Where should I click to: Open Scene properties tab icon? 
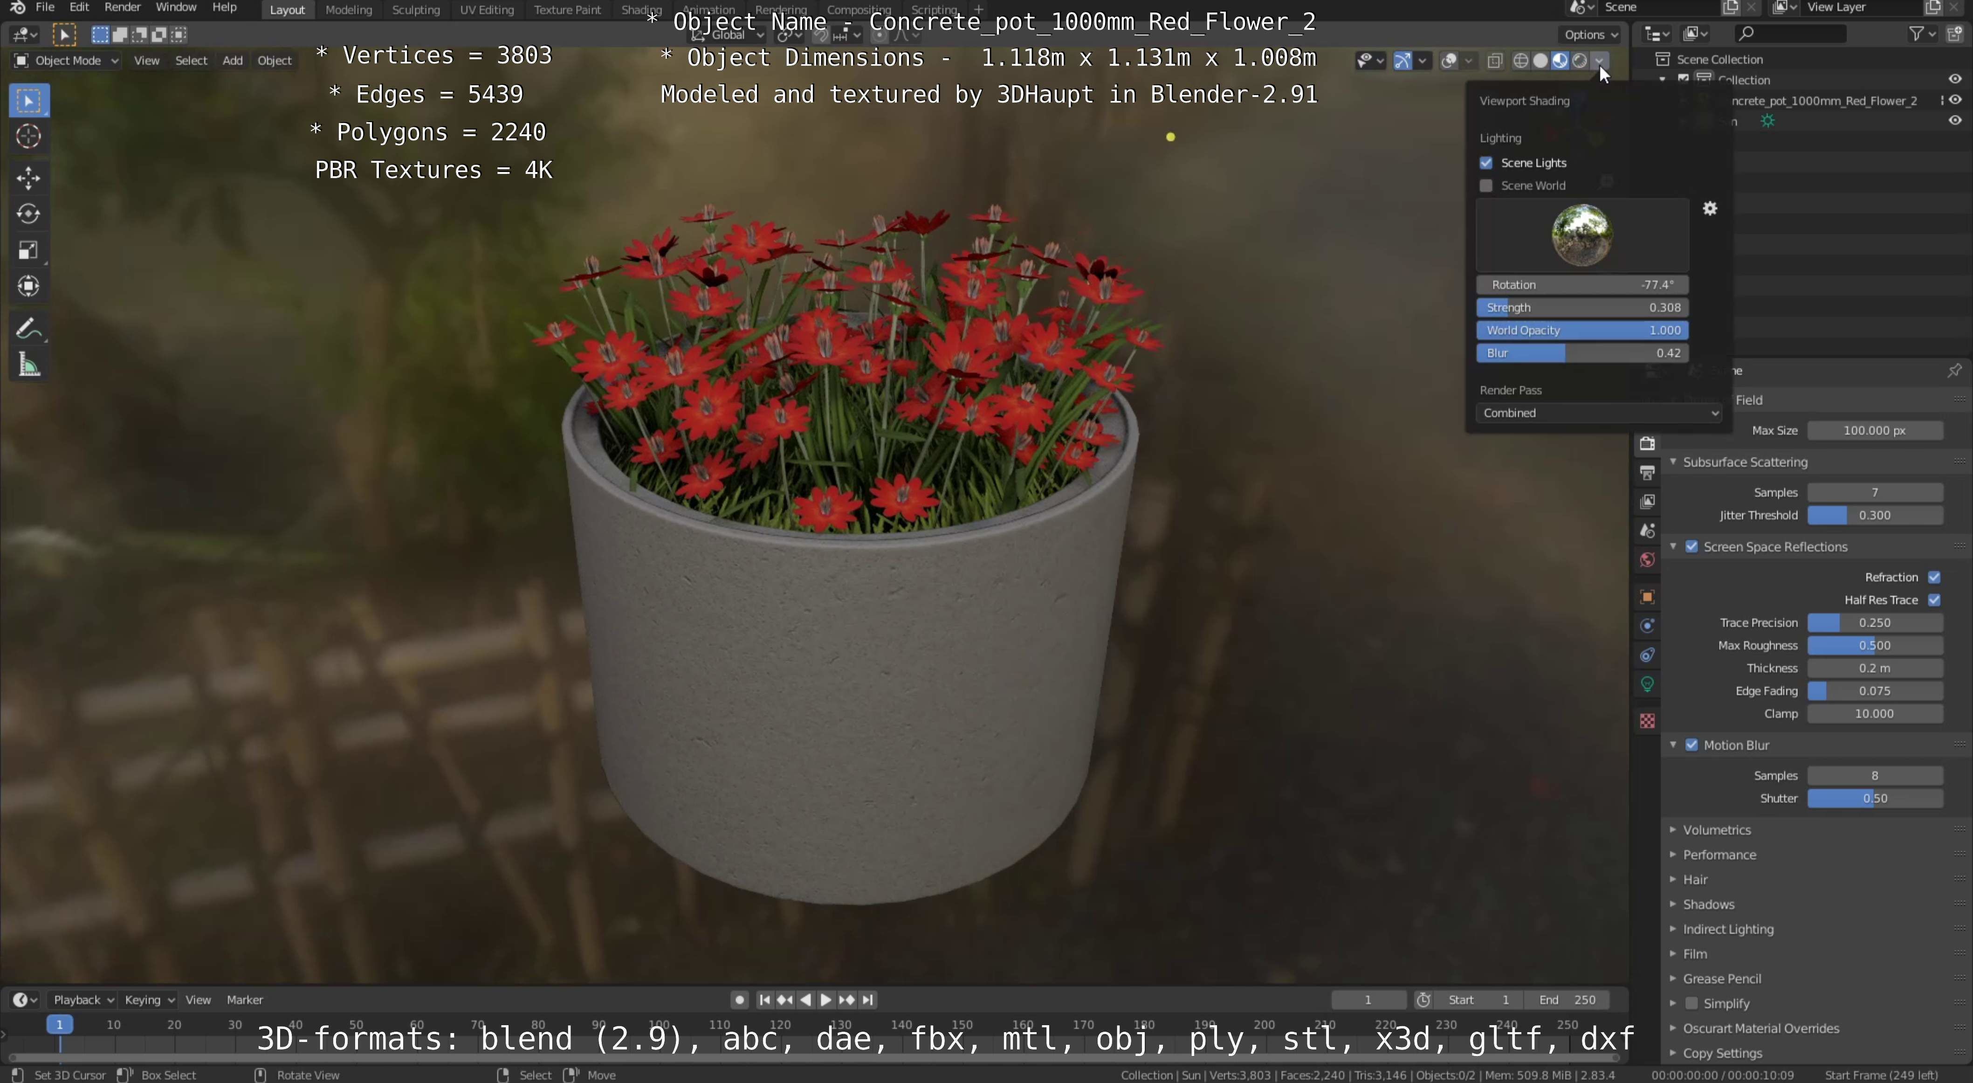tap(1648, 531)
